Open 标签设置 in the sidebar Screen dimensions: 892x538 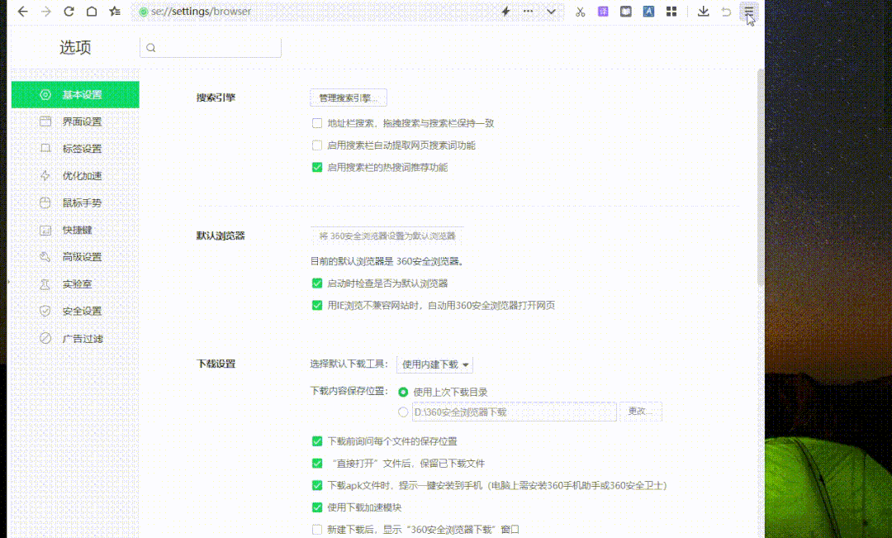point(75,149)
